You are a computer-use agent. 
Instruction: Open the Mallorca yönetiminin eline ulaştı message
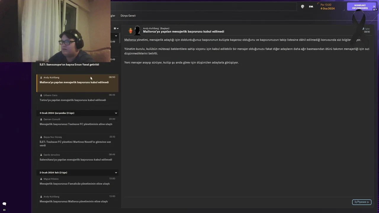tap(78, 201)
